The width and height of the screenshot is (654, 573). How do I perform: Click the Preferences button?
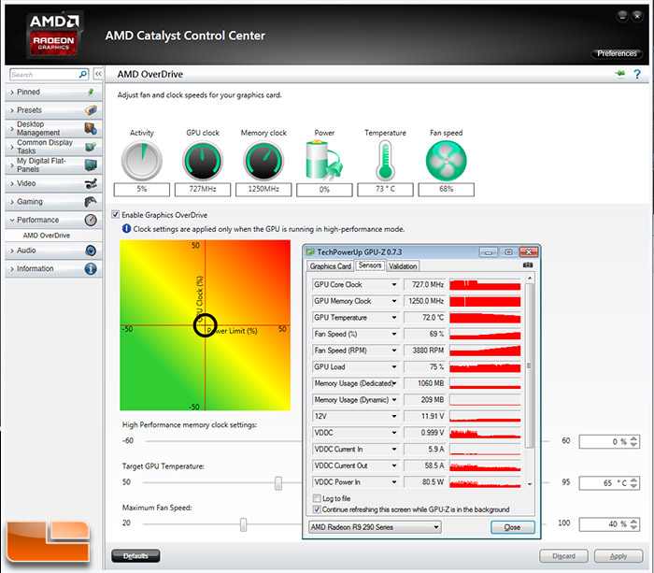tap(617, 53)
